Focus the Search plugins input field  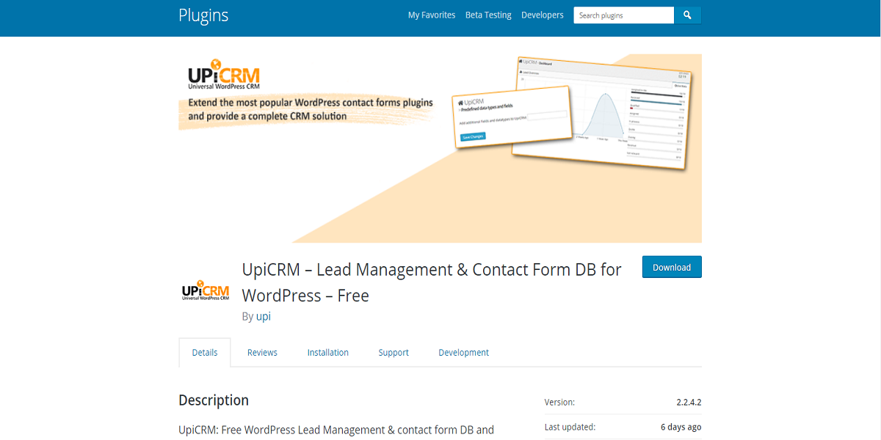point(623,15)
